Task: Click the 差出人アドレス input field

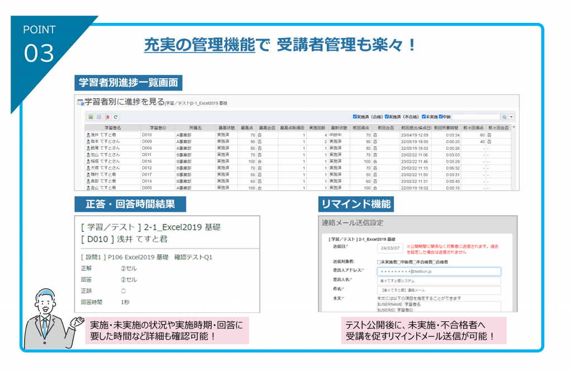Action: click(x=439, y=272)
